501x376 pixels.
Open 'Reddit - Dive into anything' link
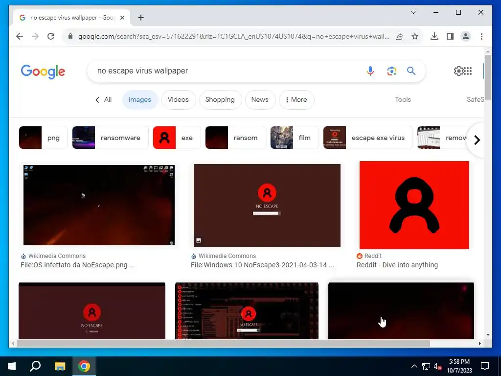pyautogui.click(x=397, y=265)
